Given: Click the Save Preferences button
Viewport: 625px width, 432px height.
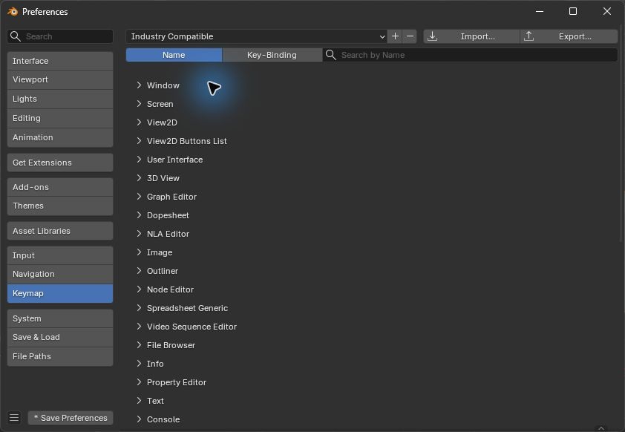Looking at the screenshot, I should point(71,418).
